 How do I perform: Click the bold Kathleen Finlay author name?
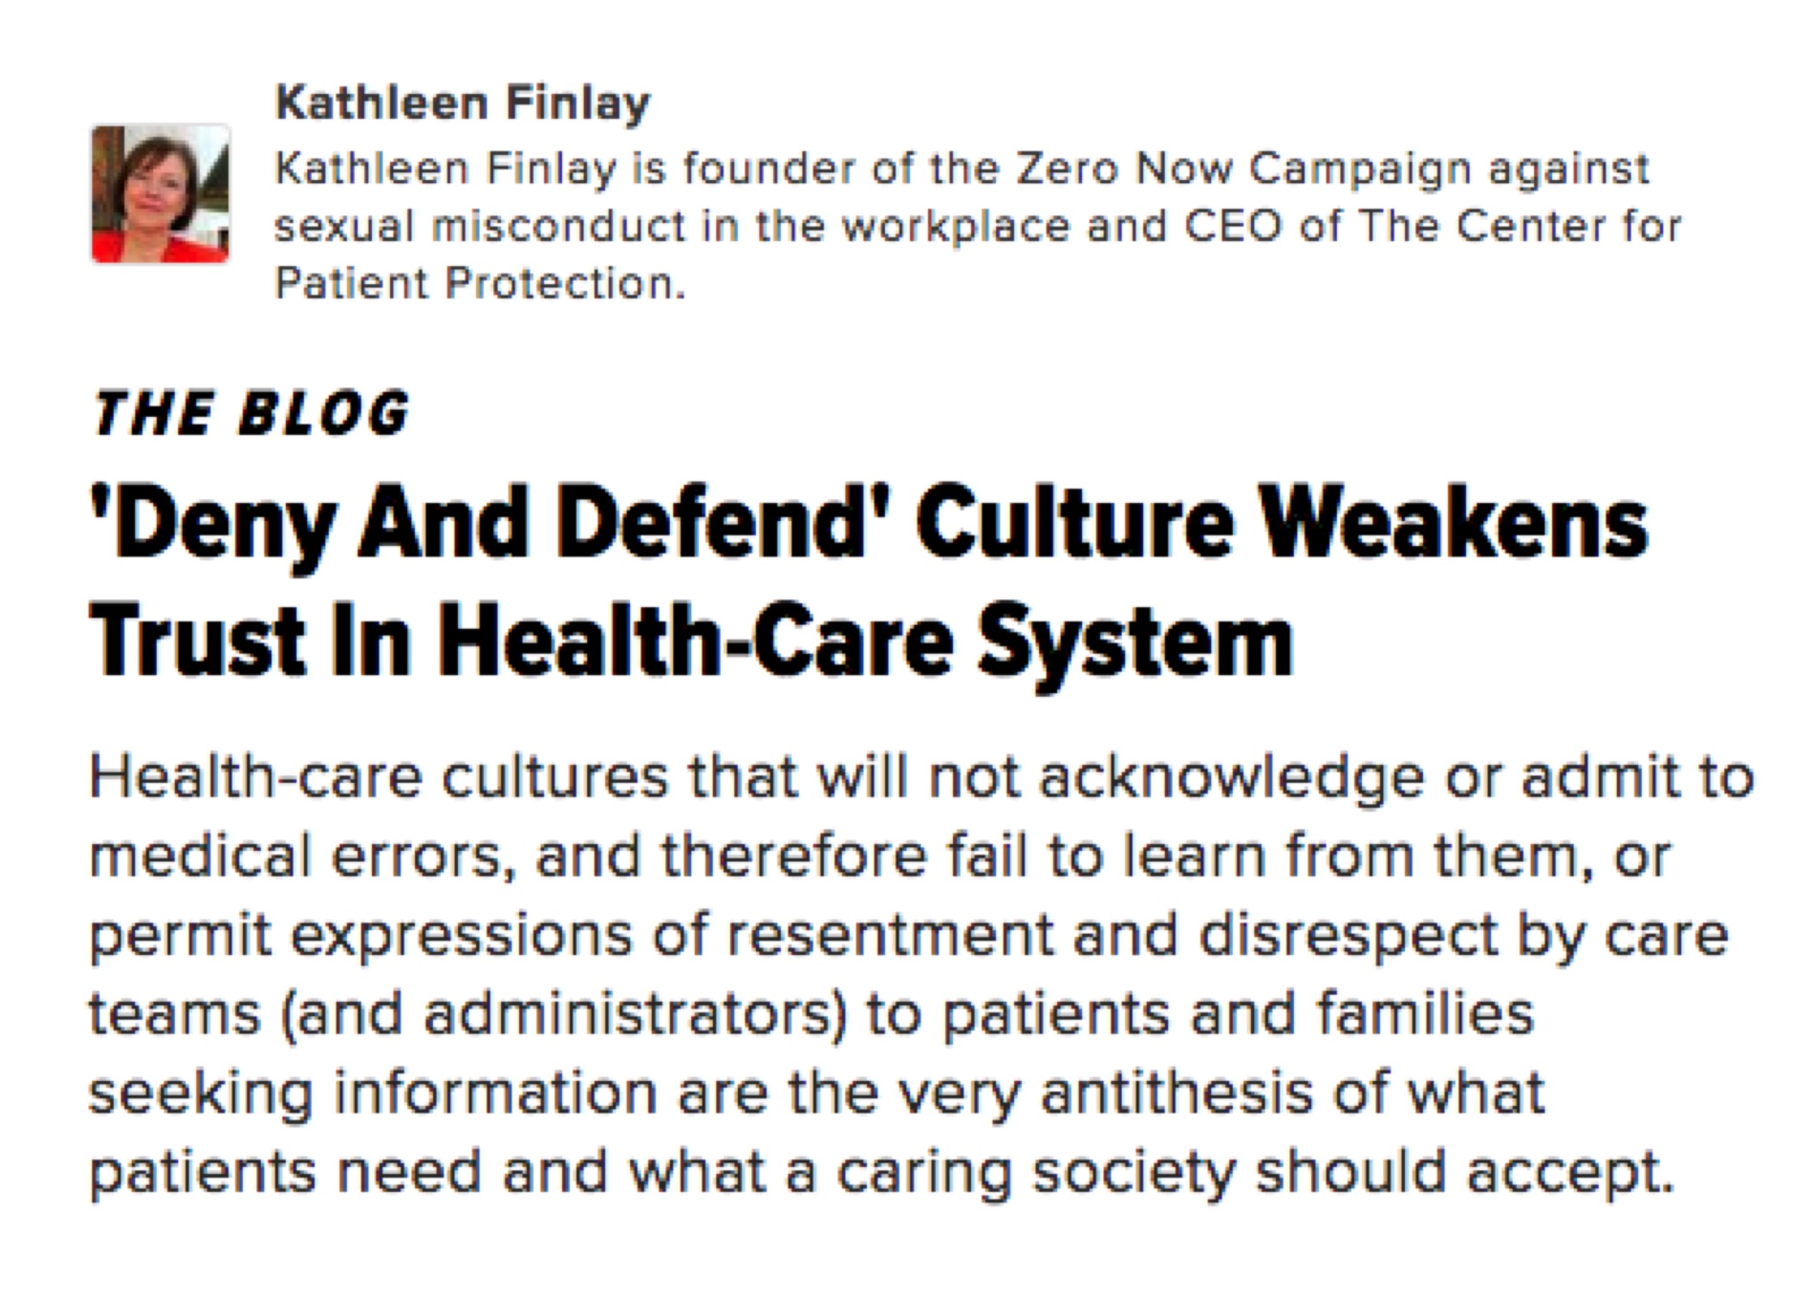[462, 104]
